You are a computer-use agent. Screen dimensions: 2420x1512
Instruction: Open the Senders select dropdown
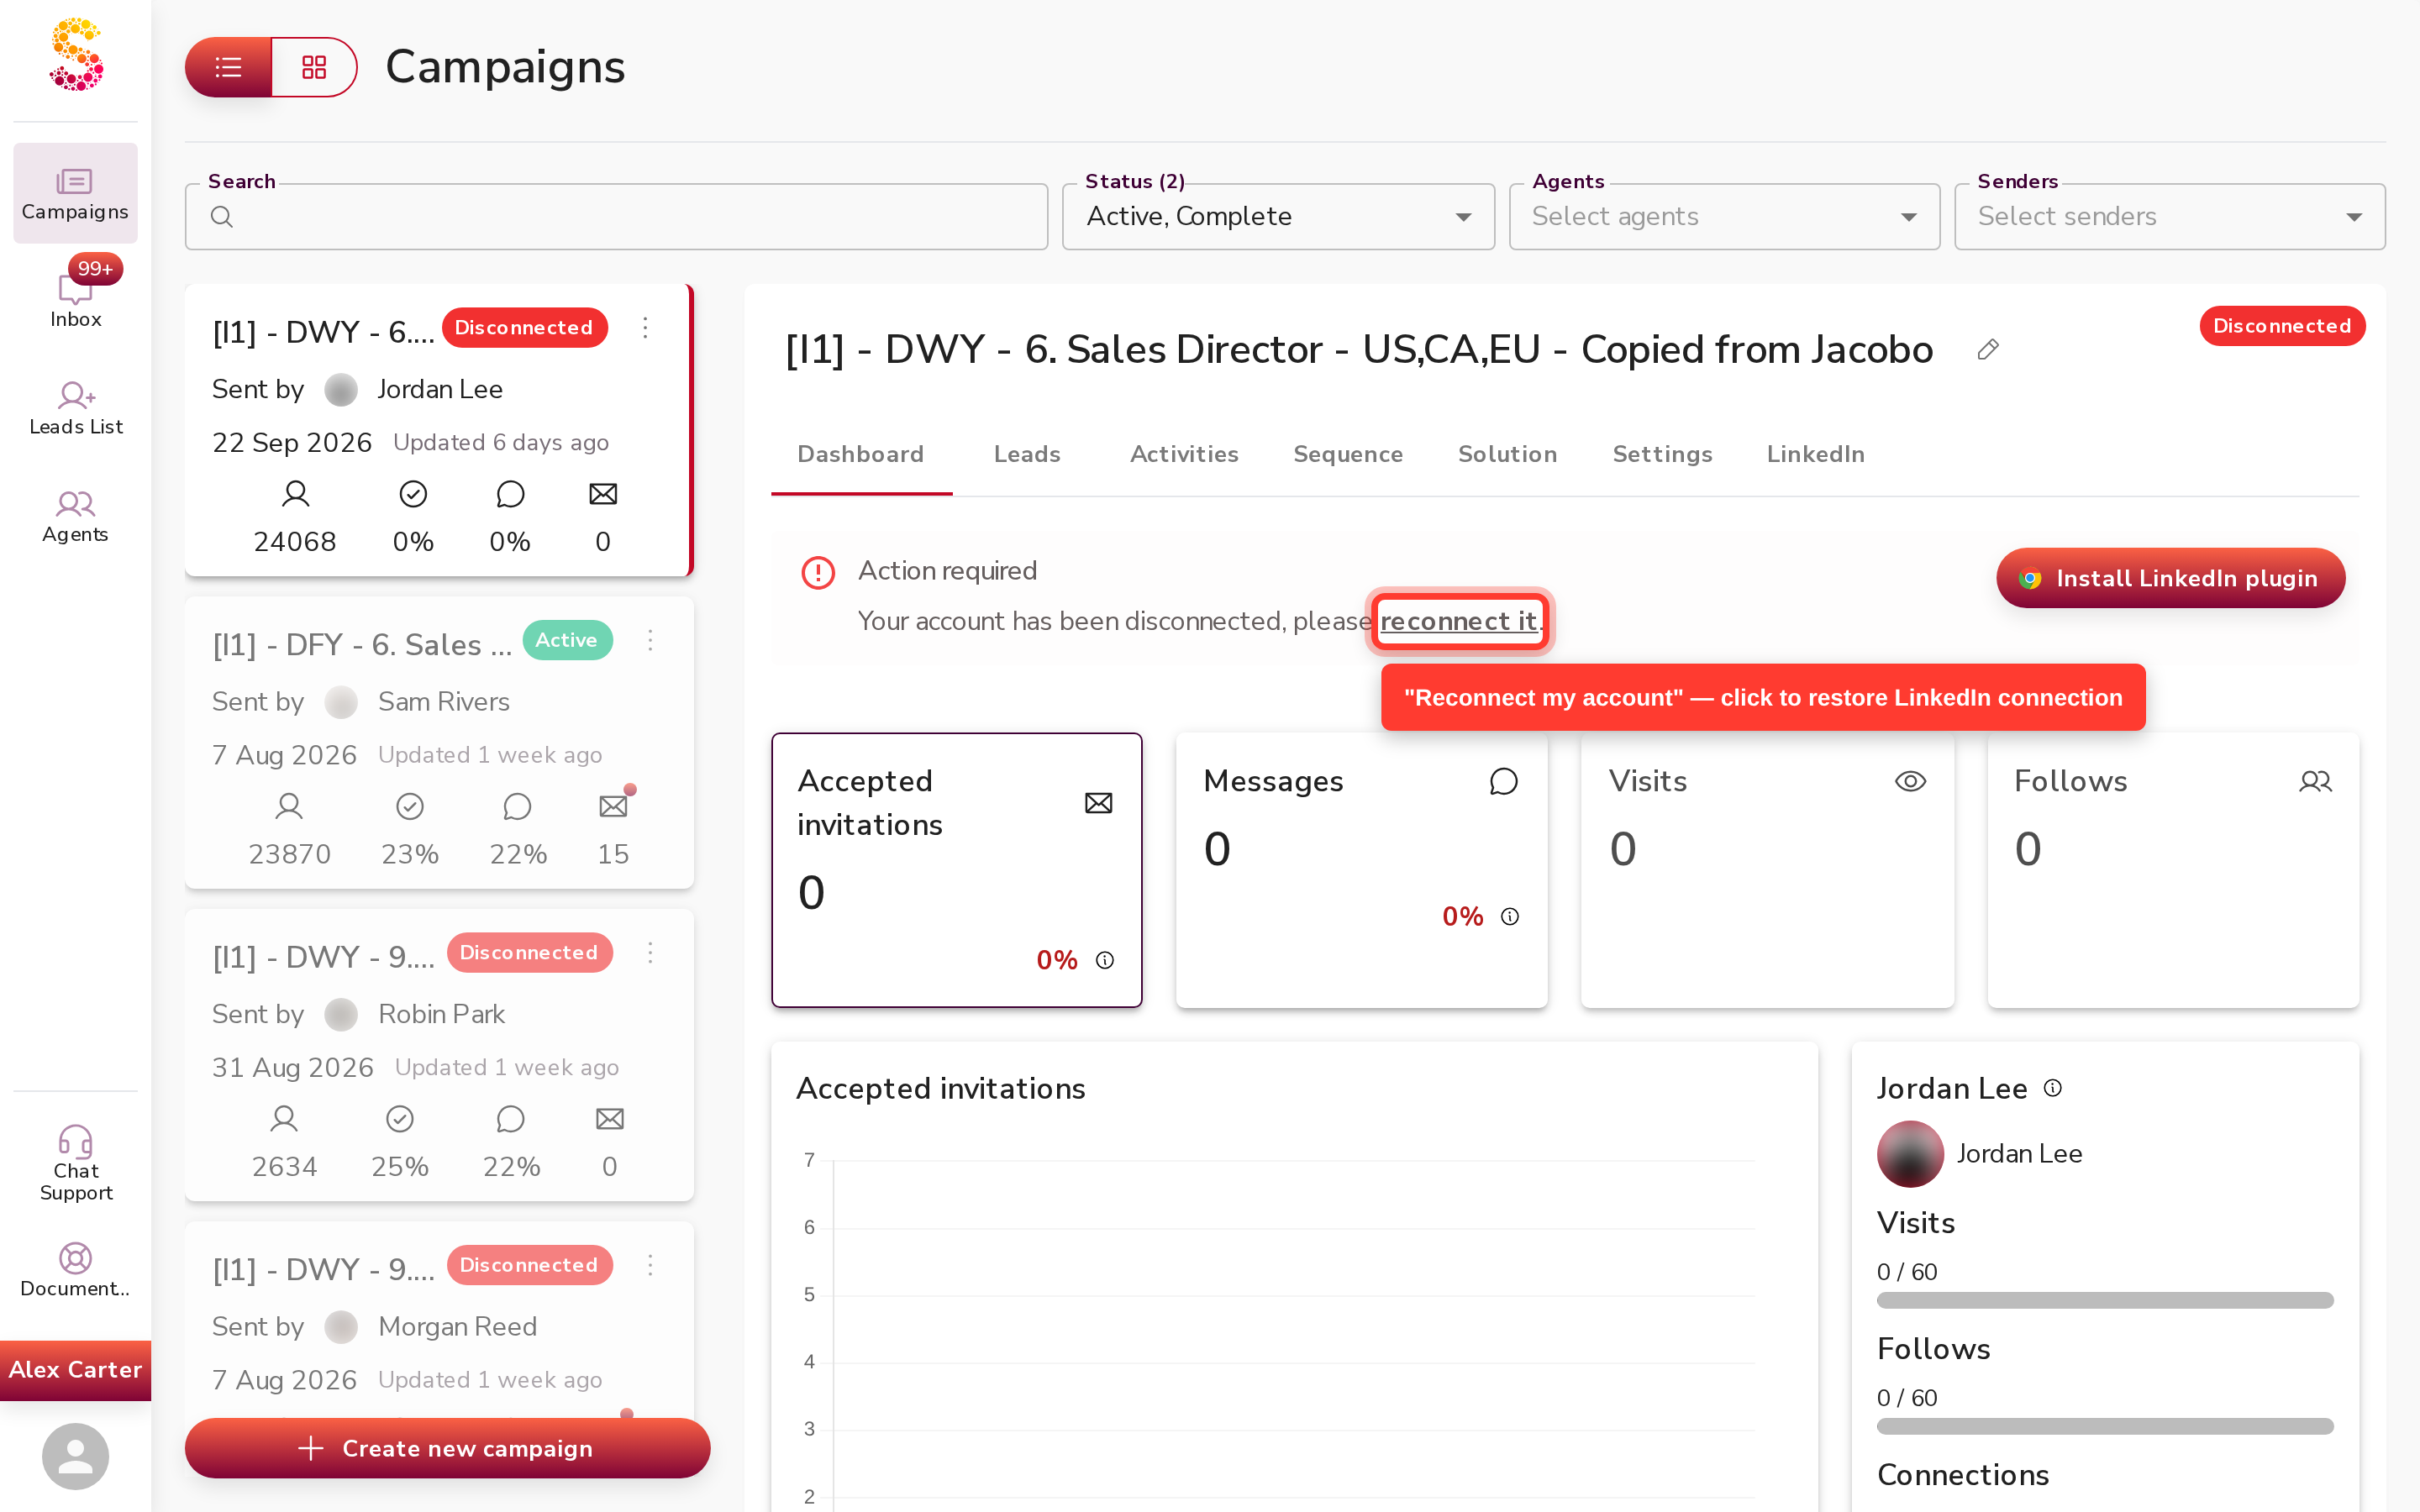(x=2170, y=217)
